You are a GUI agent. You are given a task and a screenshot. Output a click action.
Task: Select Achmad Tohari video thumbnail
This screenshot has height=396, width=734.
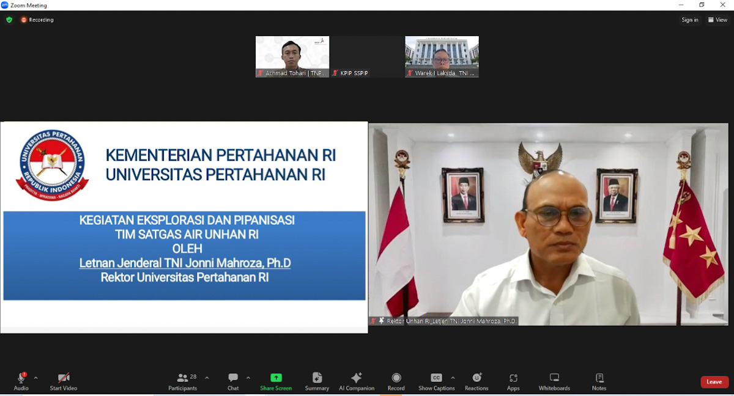pos(292,56)
